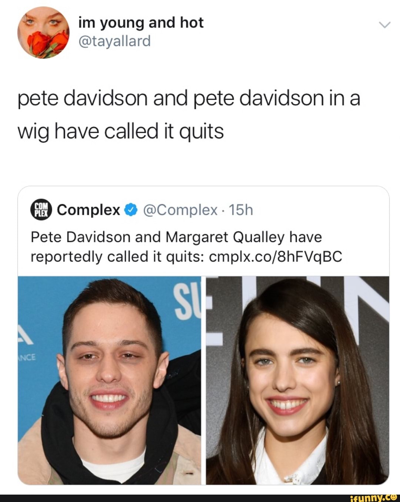Click the Complex logo avatar

tap(41, 209)
